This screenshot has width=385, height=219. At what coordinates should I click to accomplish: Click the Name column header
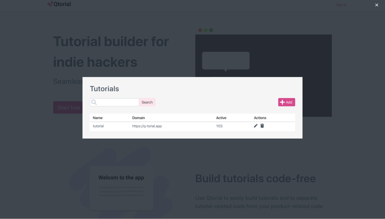98,118
